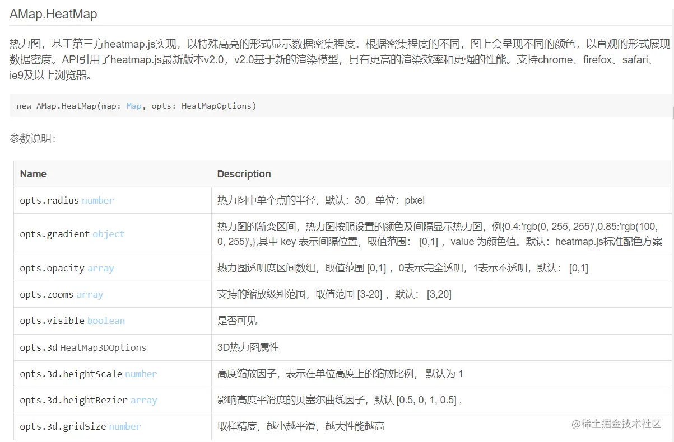
Task: Click 'HeatMapOptions' in the constructor code
Action: tap(217, 106)
